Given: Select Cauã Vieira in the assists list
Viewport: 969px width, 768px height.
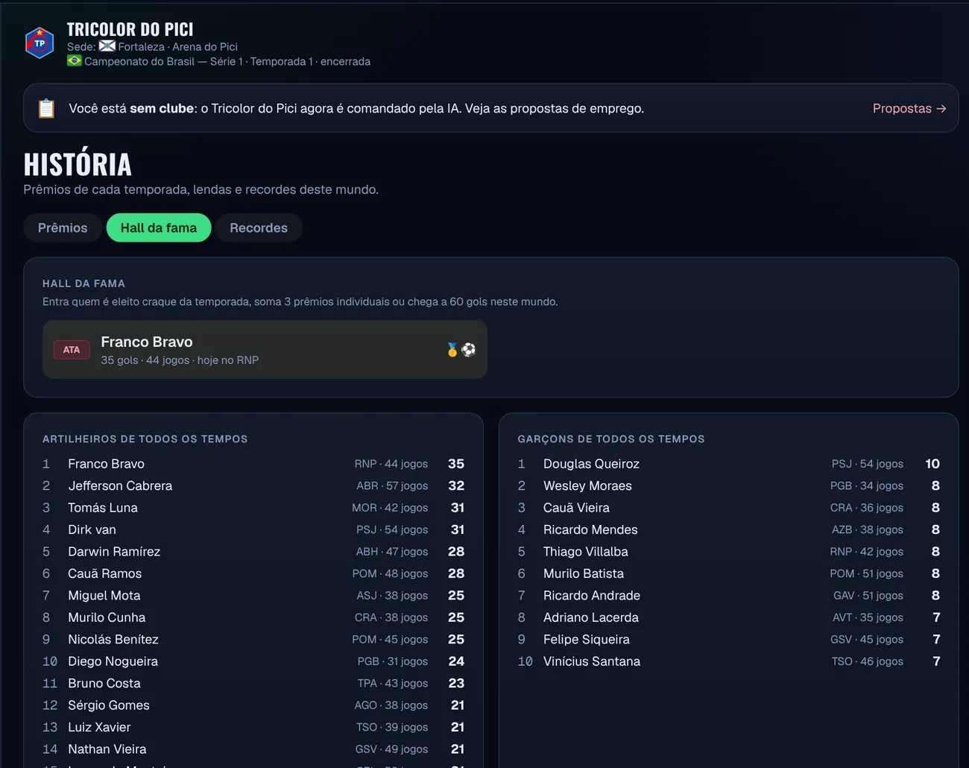Looking at the screenshot, I should [729, 508].
